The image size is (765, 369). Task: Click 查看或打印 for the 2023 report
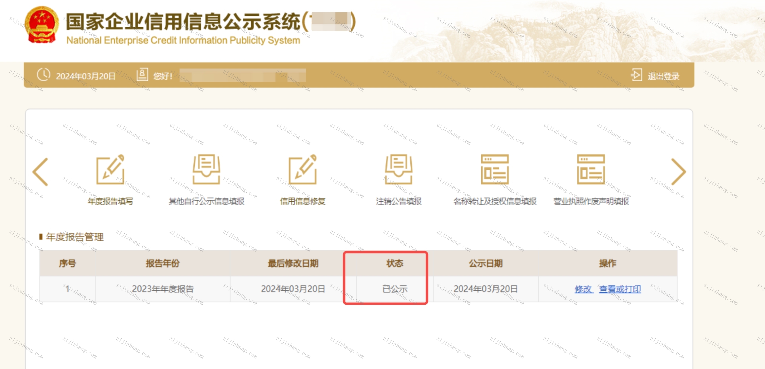pyautogui.click(x=620, y=289)
